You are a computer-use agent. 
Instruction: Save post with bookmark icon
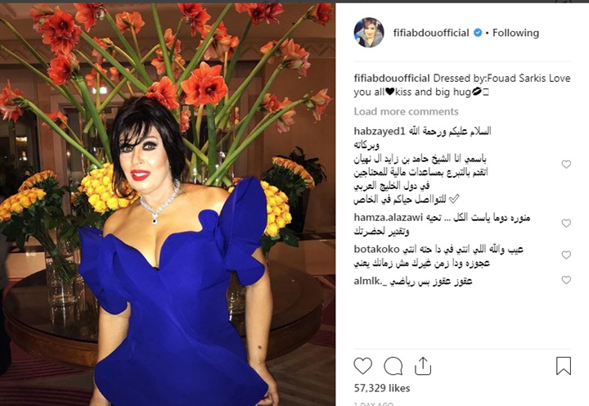(x=564, y=366)
